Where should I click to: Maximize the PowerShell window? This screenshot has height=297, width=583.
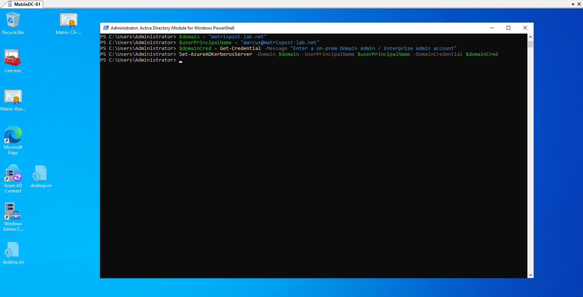[508, 28]
